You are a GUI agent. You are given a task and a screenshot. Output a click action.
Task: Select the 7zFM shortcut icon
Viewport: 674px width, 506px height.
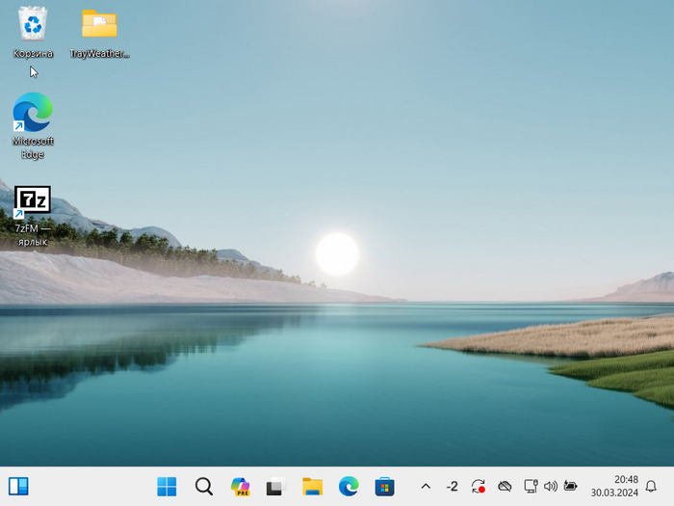coord(33,216)
